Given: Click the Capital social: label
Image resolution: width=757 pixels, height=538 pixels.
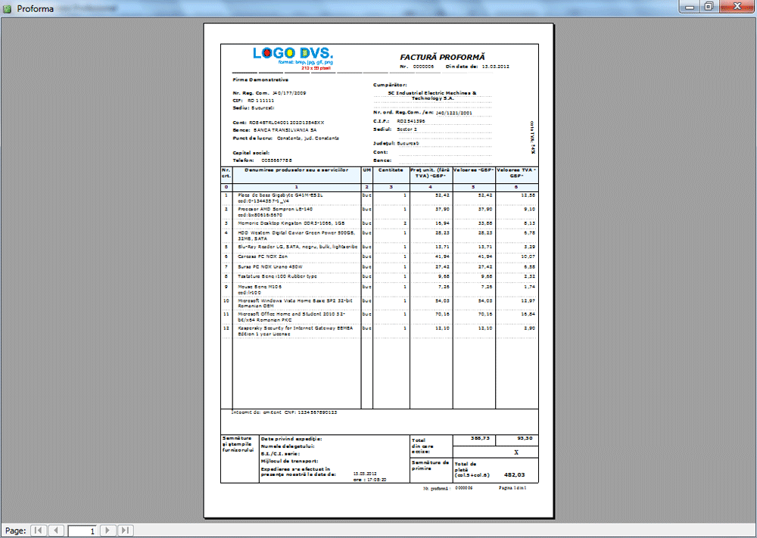Looking at the screenshot, I should point(251,153).
